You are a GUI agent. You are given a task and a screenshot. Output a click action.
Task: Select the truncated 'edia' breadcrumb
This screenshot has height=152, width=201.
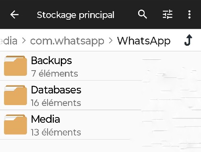click(x=8, y=41)
